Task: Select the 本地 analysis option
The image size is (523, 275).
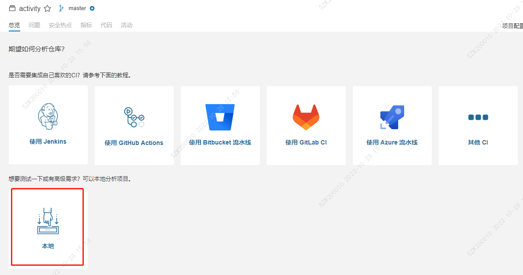Action: click(48, 246)
